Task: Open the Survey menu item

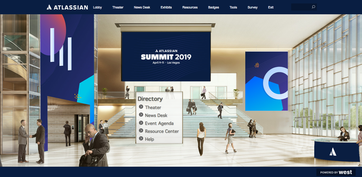Action: (x=252, y=7)
